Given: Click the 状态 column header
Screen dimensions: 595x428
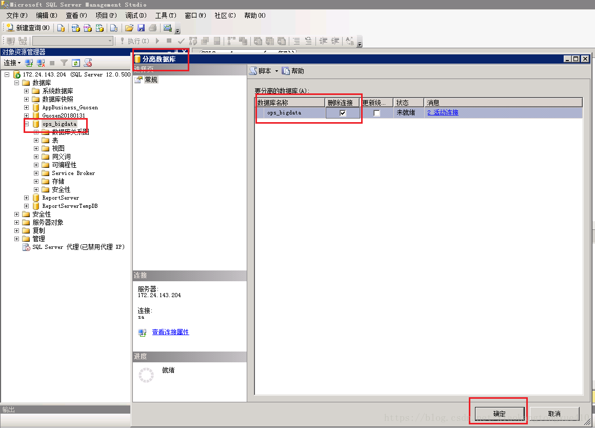Looking at the screenshot, I should (x=409, y=103).
